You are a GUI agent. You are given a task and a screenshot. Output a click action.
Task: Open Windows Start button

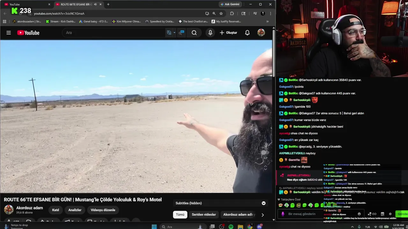(x=154, y=226)
